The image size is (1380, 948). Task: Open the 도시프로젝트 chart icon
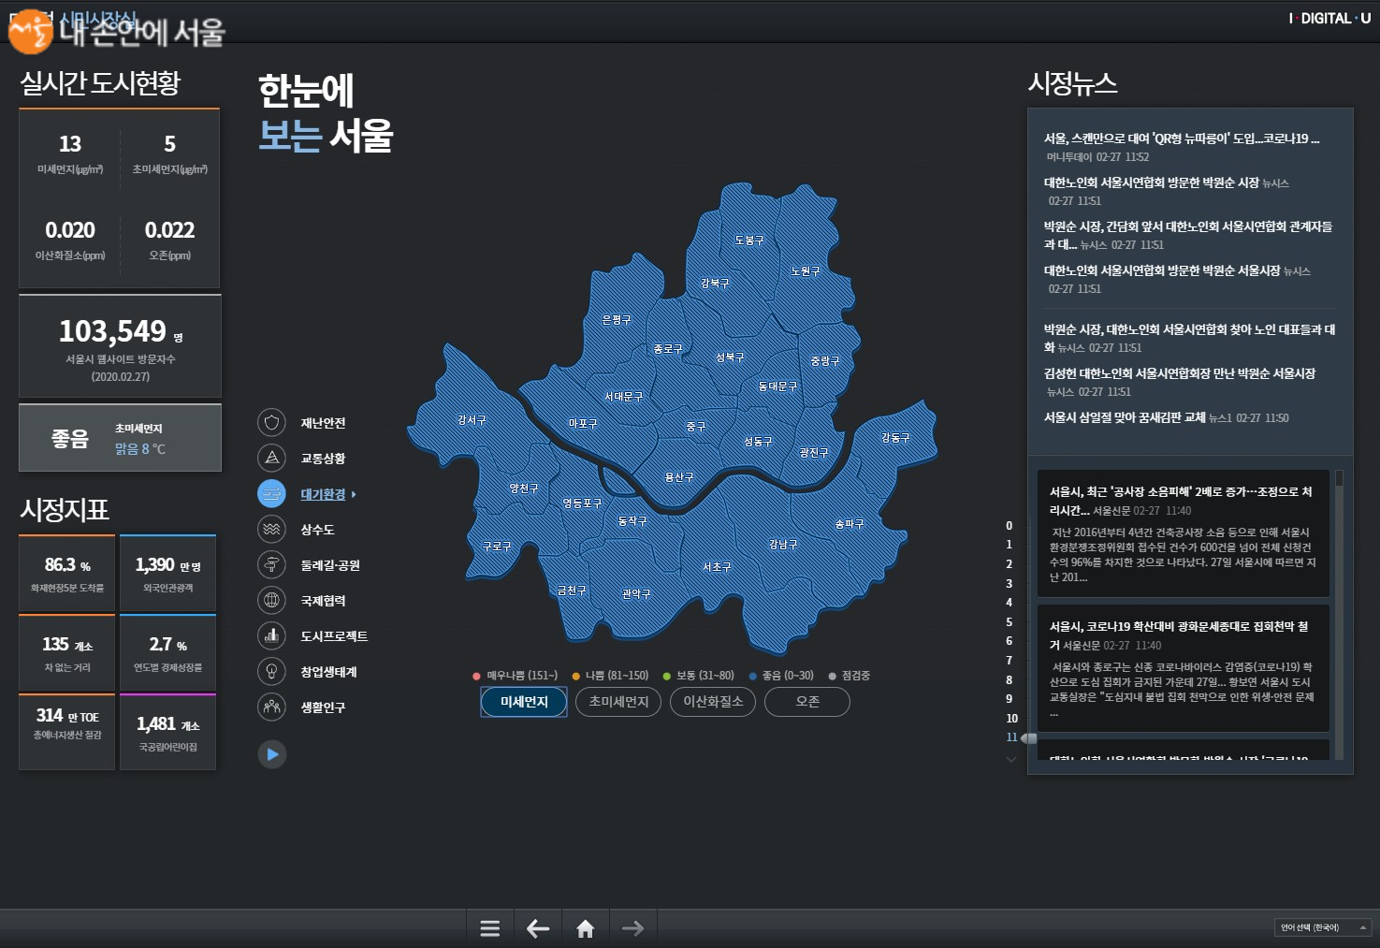[271, 635]
